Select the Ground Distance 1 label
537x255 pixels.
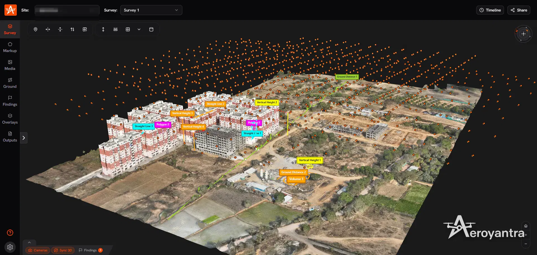point(347,77)
